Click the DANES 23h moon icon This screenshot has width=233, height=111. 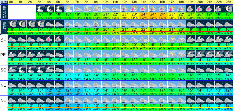(228, 9)
